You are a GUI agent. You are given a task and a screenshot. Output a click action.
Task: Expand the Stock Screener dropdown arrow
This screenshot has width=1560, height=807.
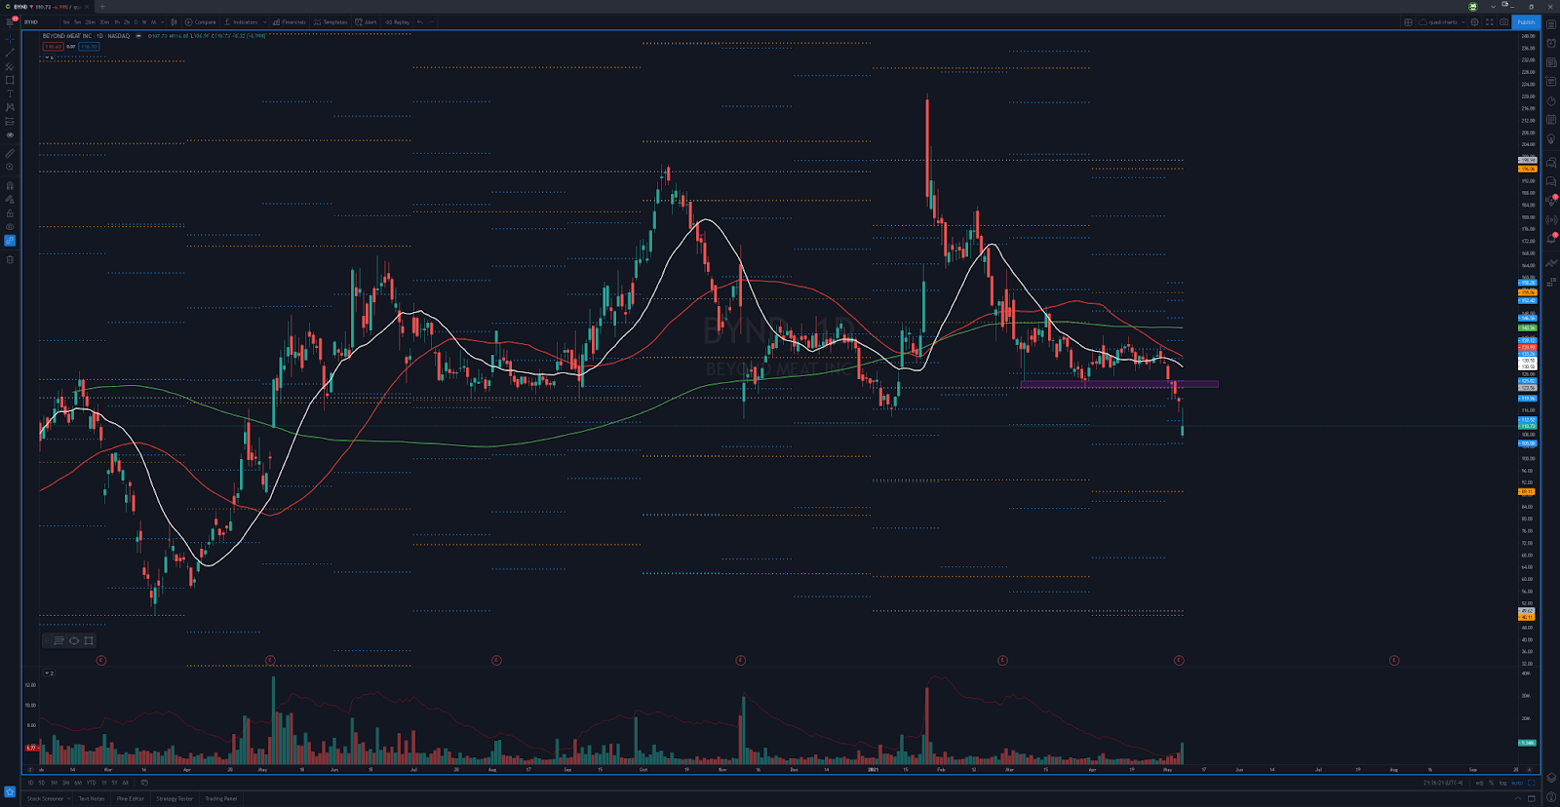pos(68,798)
